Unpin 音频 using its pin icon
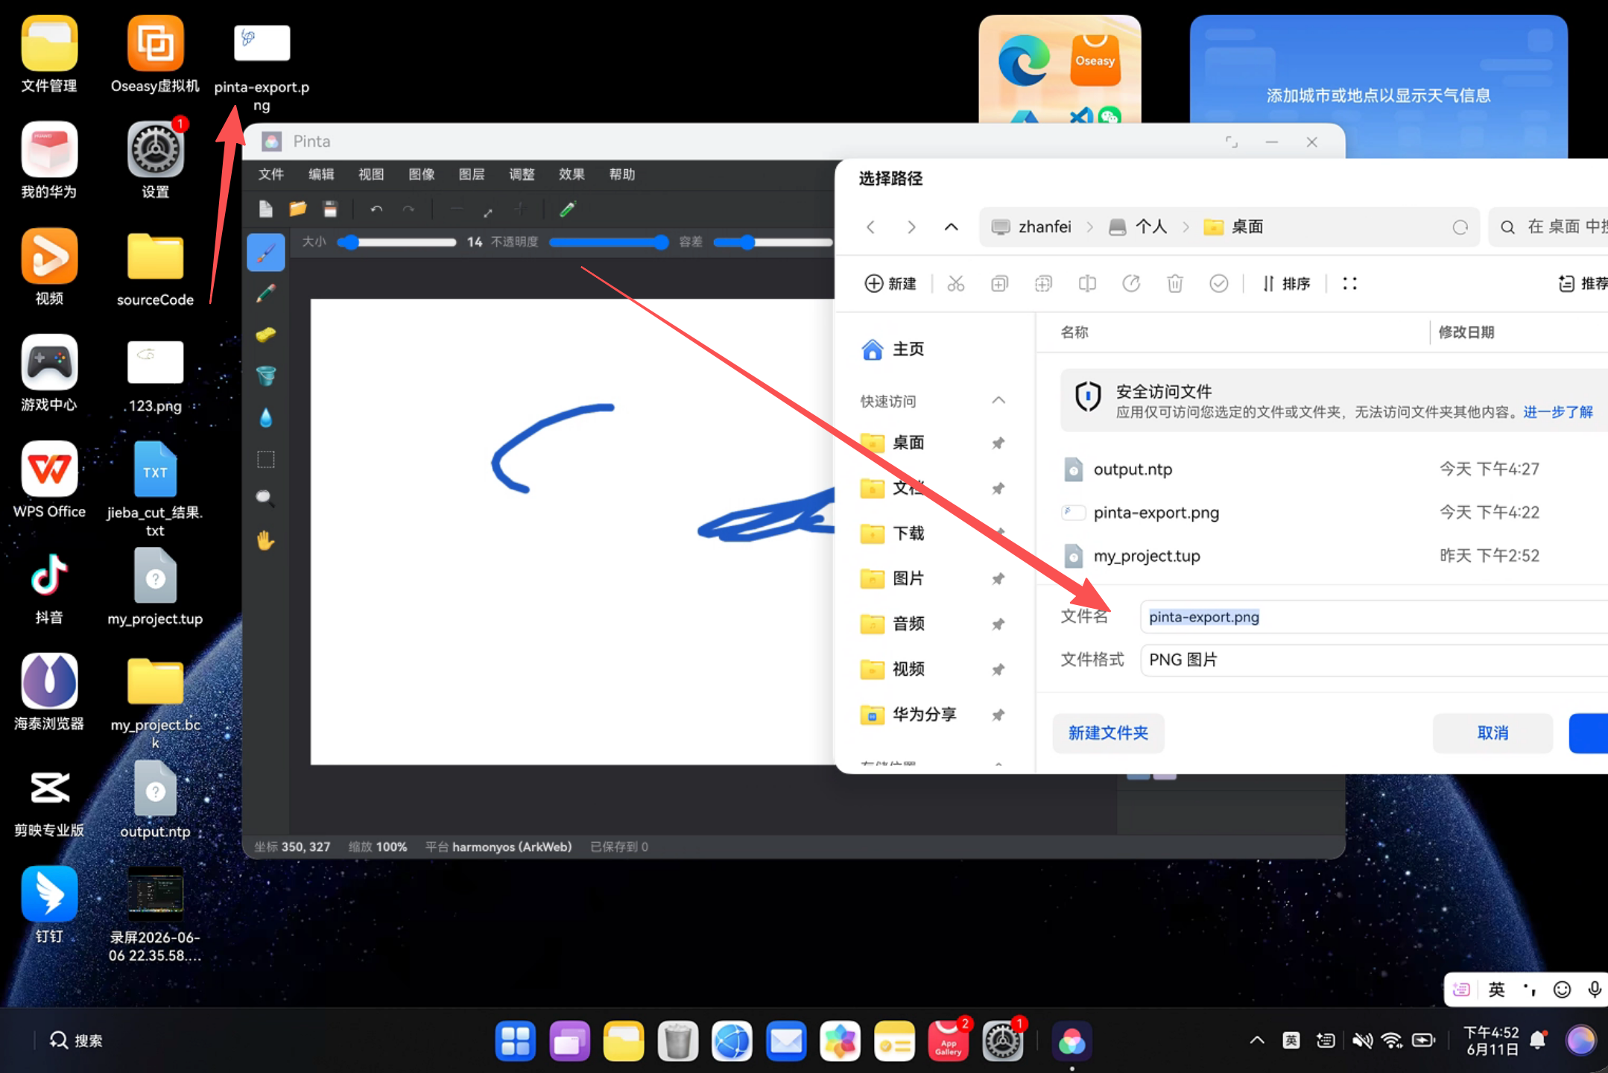Image resolution: width=1608 pixels, height=1073 pixels. 998,624
